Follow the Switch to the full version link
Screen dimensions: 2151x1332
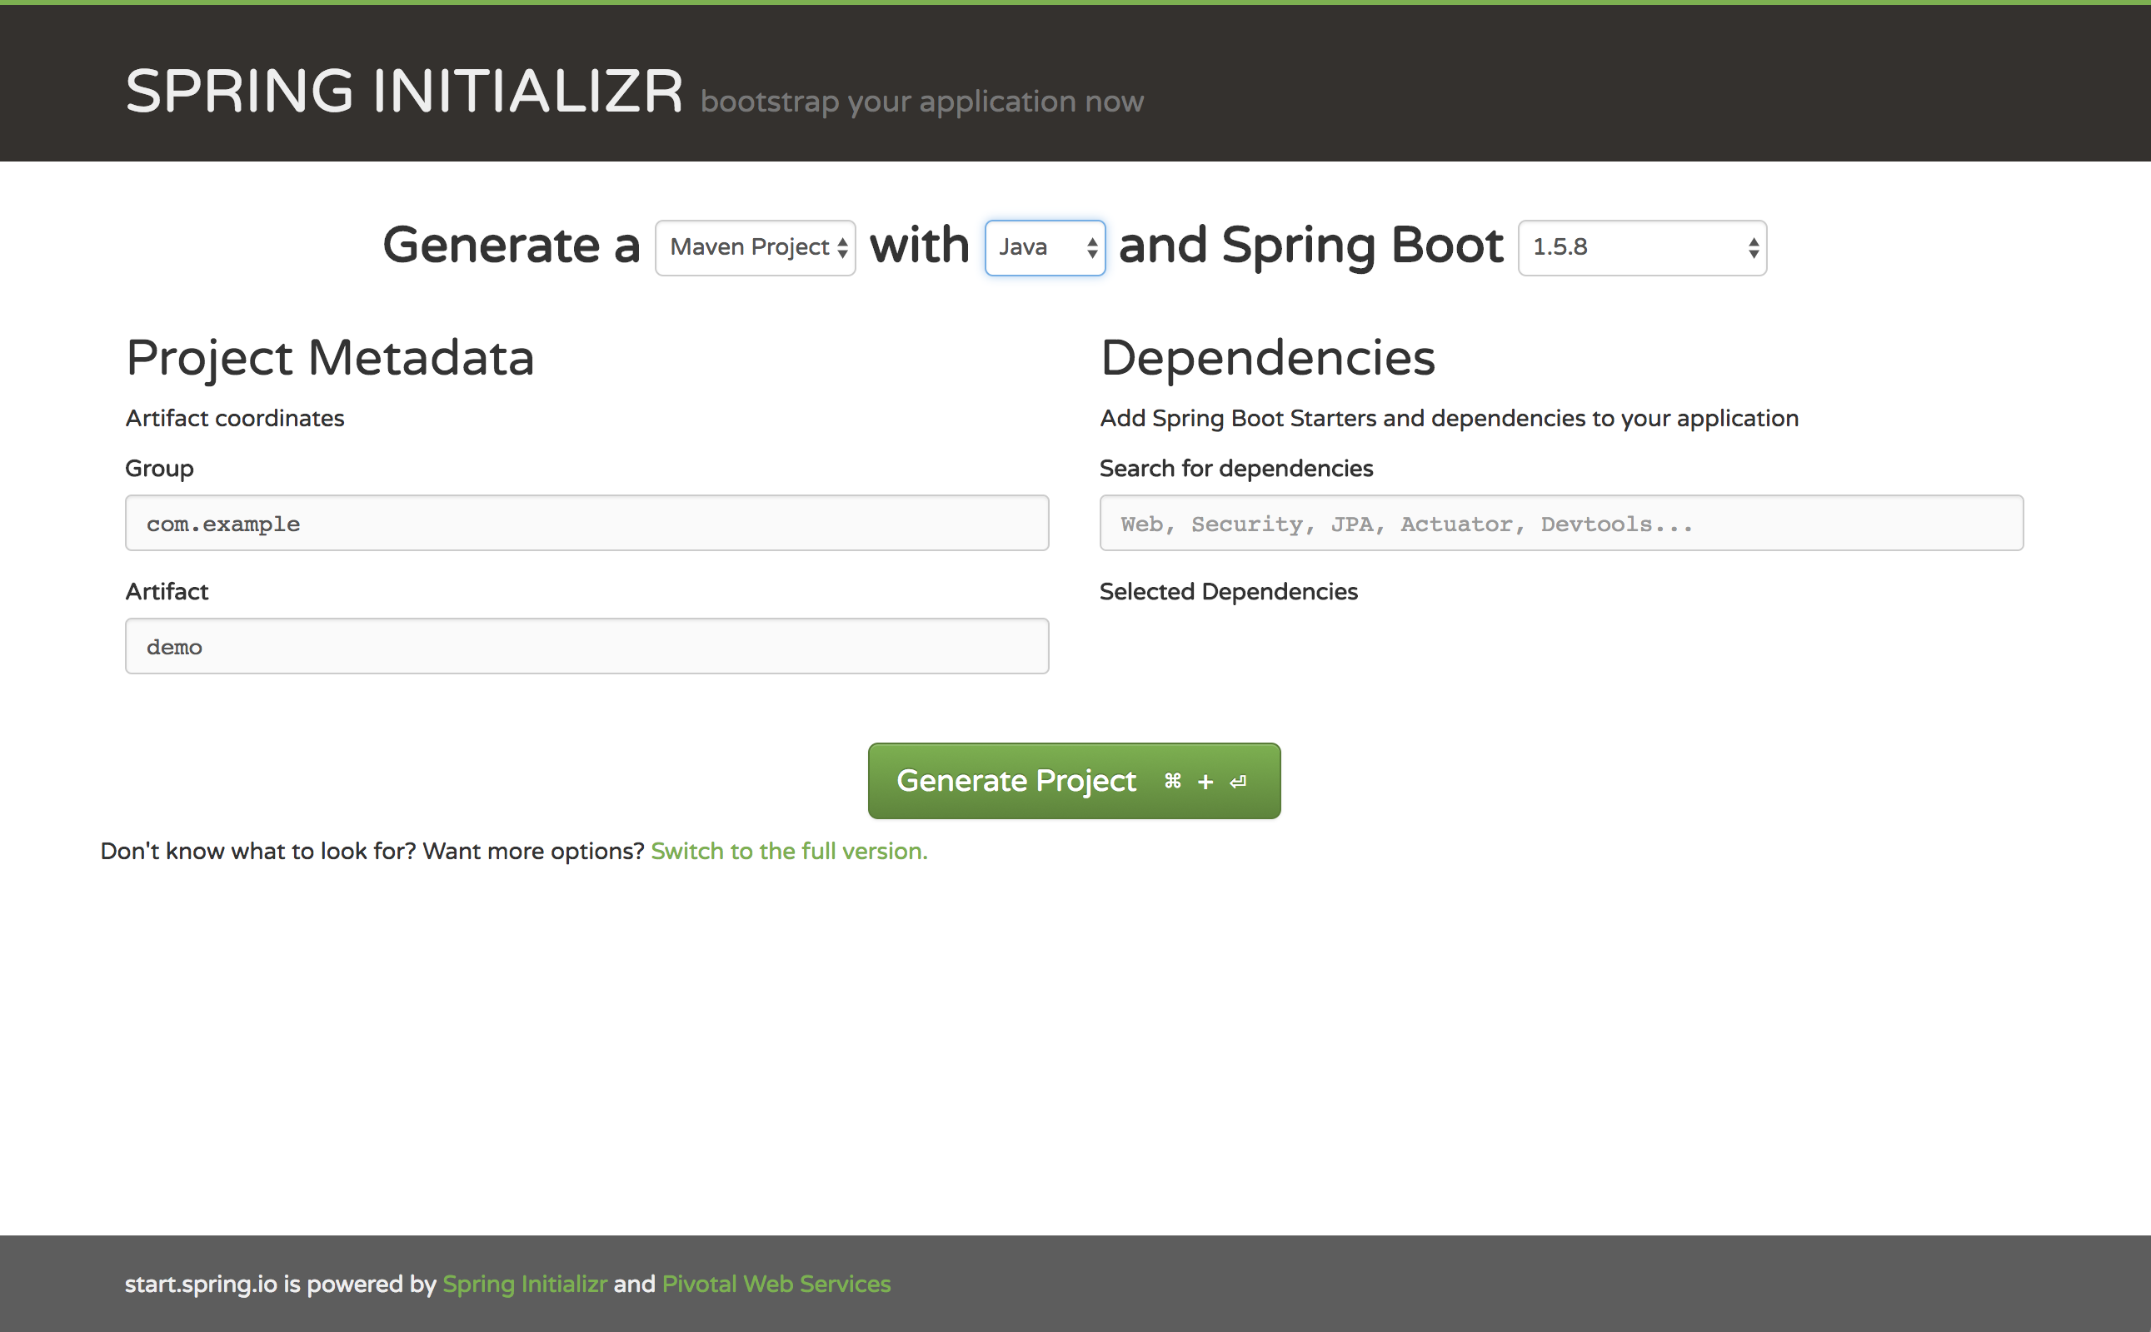789,851
